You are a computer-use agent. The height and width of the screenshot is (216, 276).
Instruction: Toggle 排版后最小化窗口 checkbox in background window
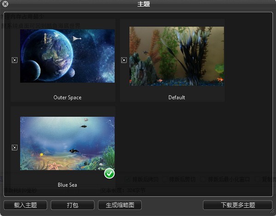pyautogui.click(x=203, y=179)
